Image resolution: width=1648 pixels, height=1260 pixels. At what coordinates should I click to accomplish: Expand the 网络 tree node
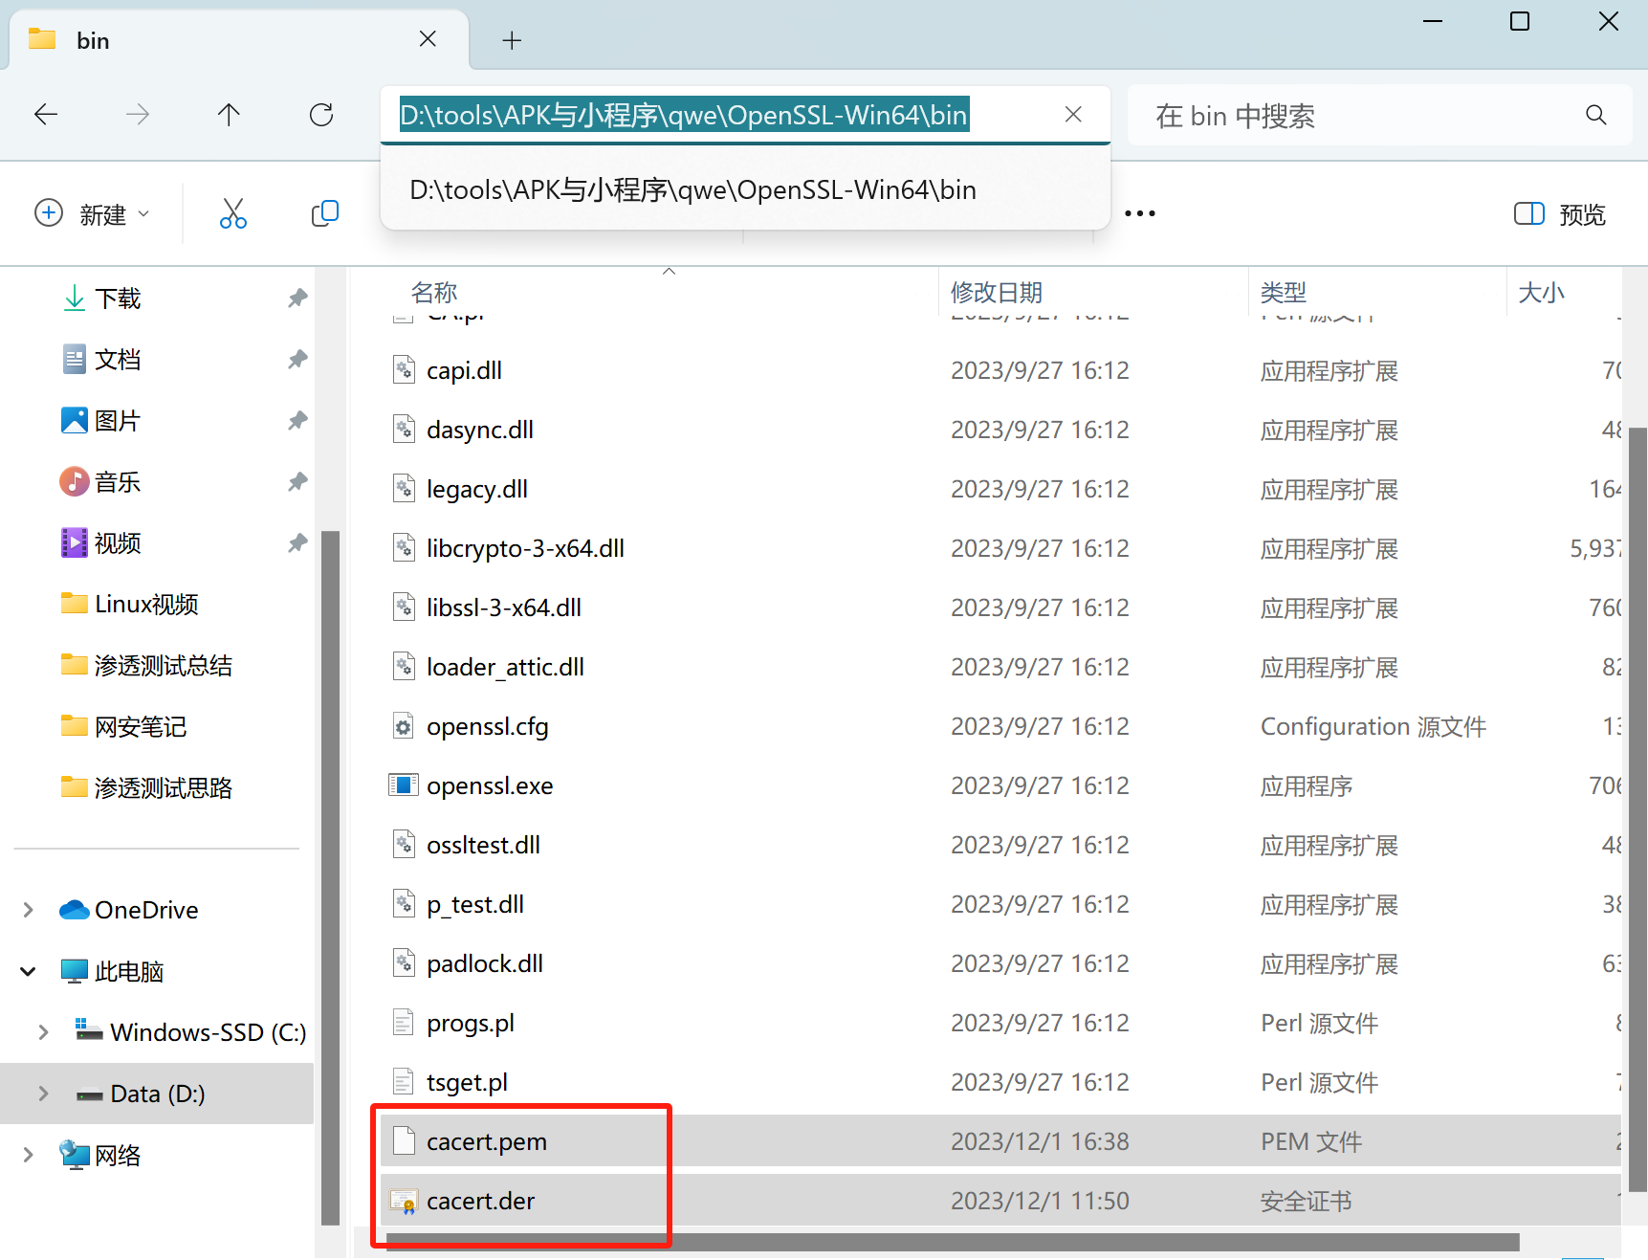coord(28,1155)
